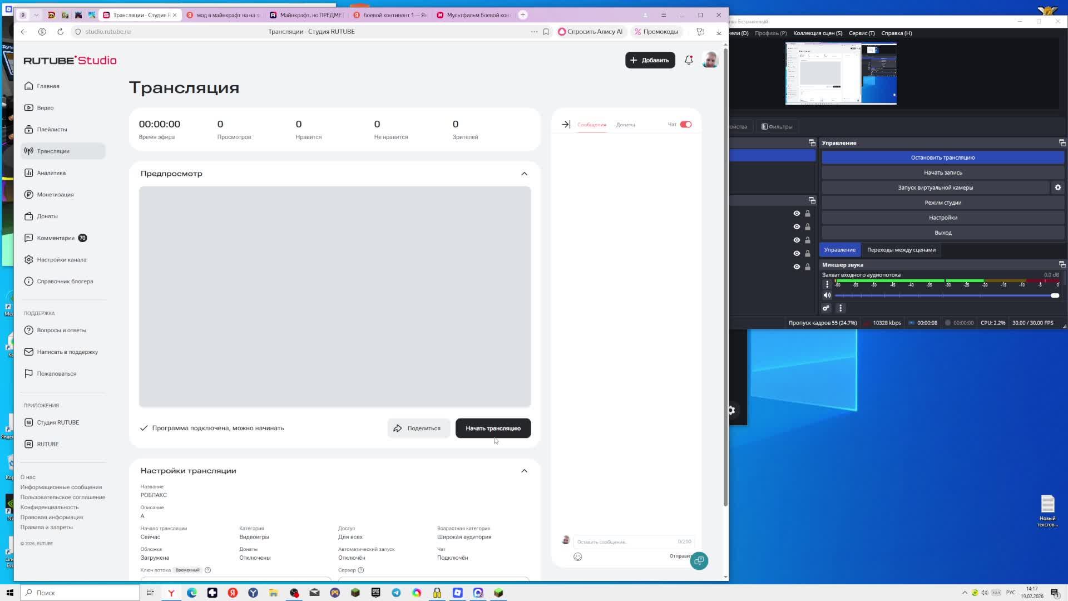Hide the last source with its eye icon
The width and height of the screenshot is (1068, 601).
point(797,267)
